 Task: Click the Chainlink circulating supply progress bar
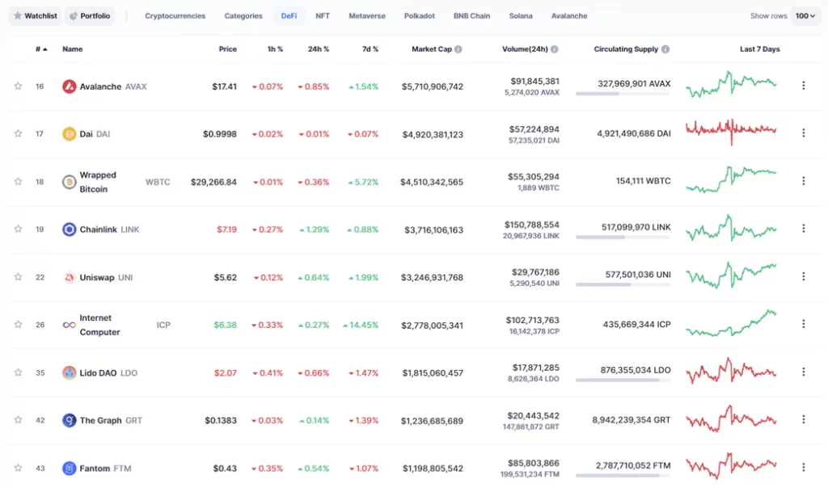click(x=623, y=238)
